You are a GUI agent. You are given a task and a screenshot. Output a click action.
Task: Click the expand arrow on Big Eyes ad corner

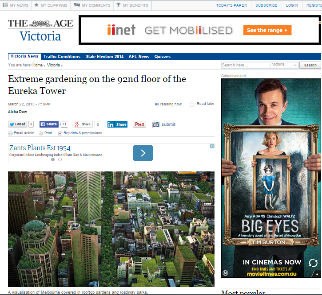[317, 274]
